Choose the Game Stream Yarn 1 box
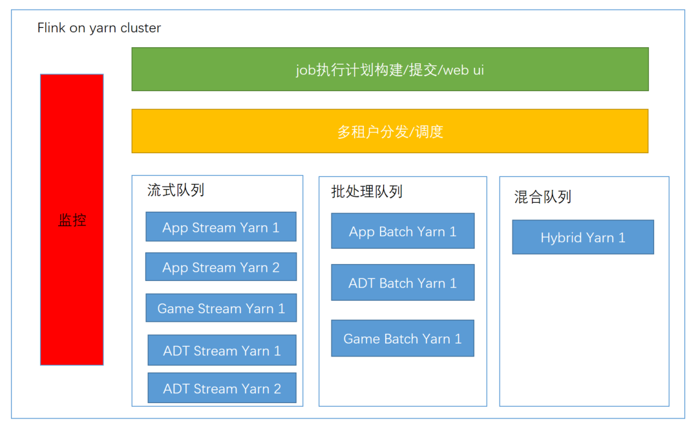Viewport: 696px width, 423px height. pyautogui.click(x=221, y=307)
